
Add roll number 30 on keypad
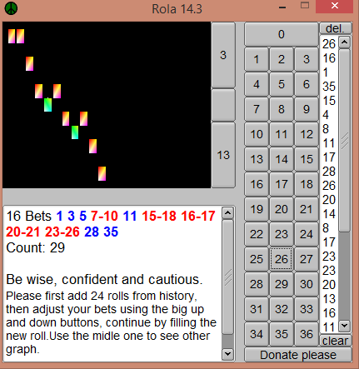pyautogui.click(x=307, y=284)
